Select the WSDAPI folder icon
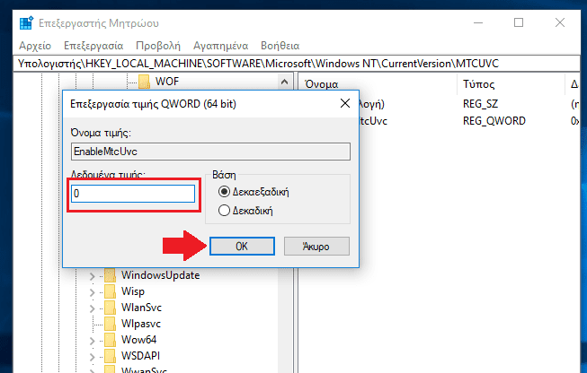 [x=110, y=355]
